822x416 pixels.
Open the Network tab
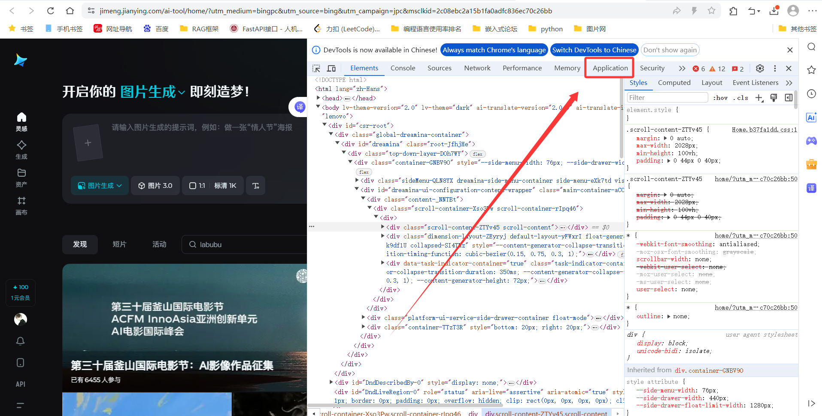pos(477,68)
